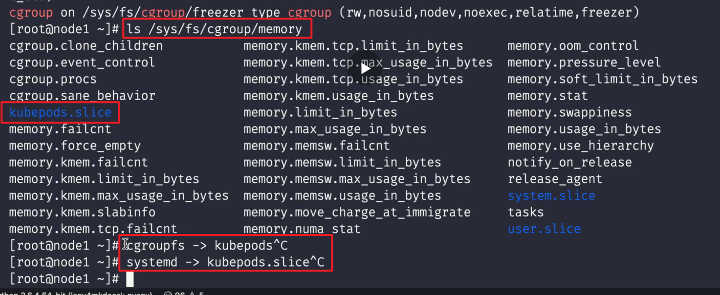Click the 'cgroupfs -> kubepods^C' line
The image size is (720, 295).
tap(207, 245)
